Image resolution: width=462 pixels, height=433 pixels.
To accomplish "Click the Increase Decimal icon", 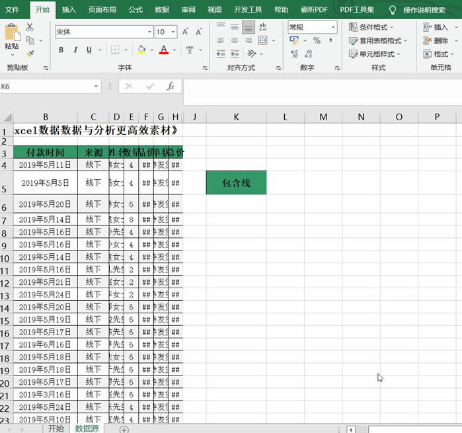I will (x=295, y=54).
